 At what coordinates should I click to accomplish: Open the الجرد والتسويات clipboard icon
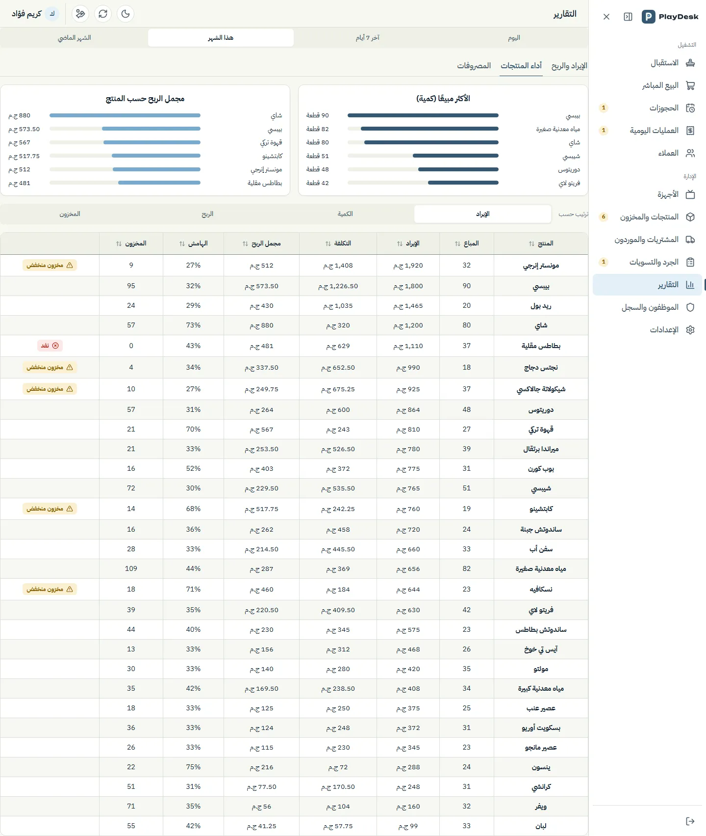point(690,262)
